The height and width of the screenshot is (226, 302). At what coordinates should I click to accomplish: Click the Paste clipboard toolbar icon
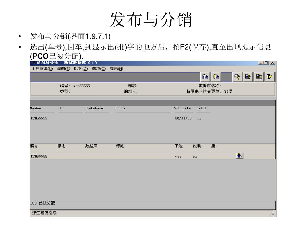coord(216,77)
